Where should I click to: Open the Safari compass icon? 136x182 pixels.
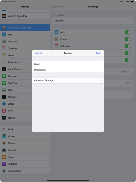pos(4,104)
